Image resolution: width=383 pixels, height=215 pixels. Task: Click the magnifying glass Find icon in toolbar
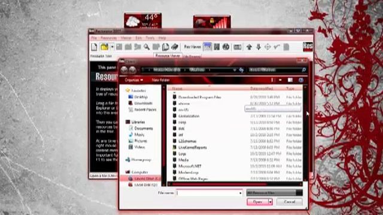point(147,47)
